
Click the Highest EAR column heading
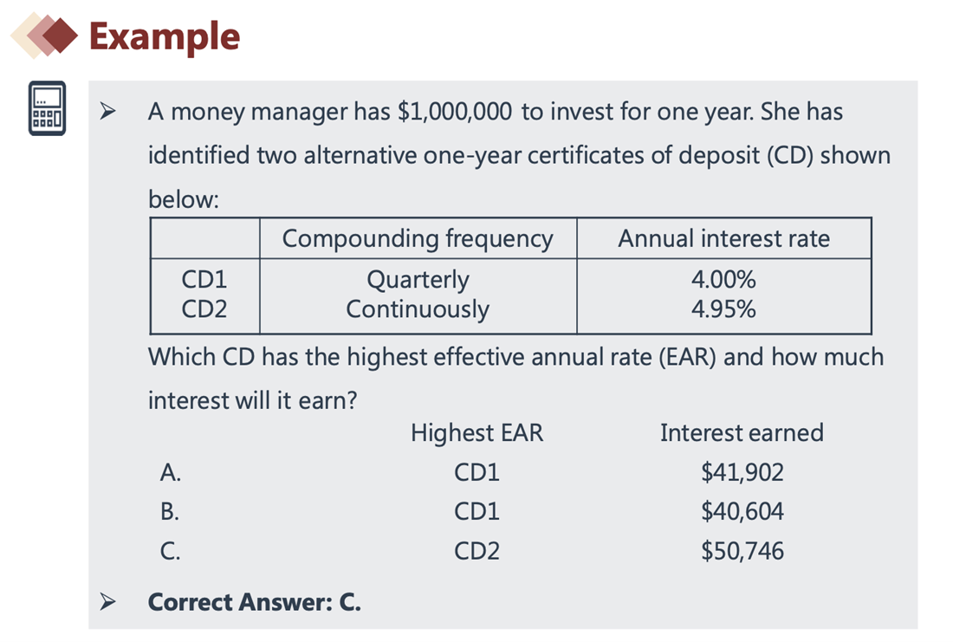tap(477, 433)
